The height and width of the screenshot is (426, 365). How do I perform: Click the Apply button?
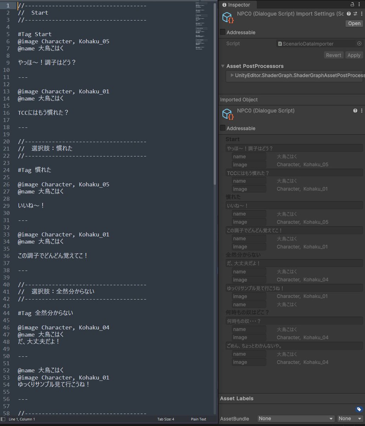tap(354, 55)
